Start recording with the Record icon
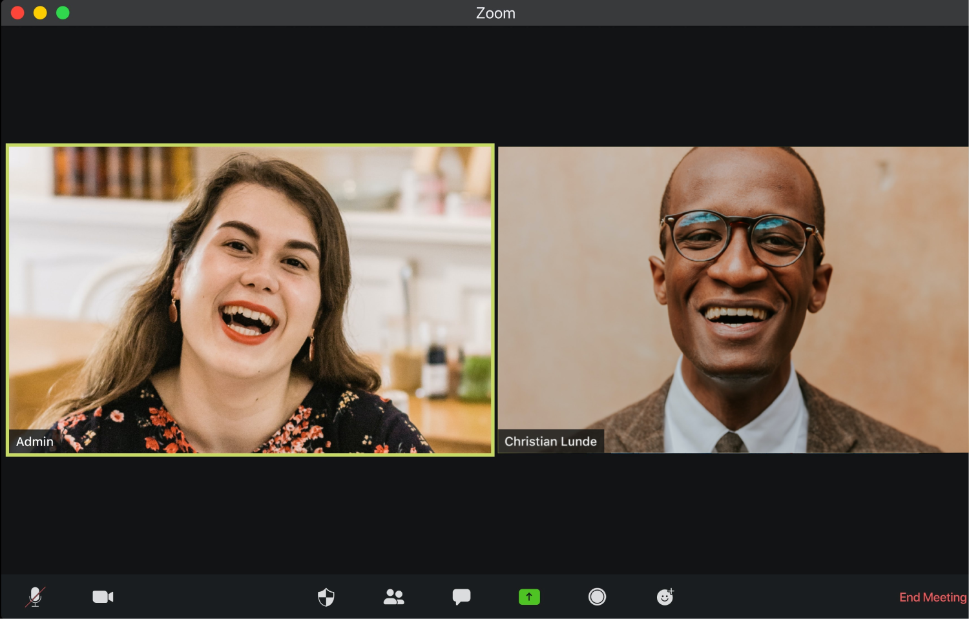 [597, 597]
